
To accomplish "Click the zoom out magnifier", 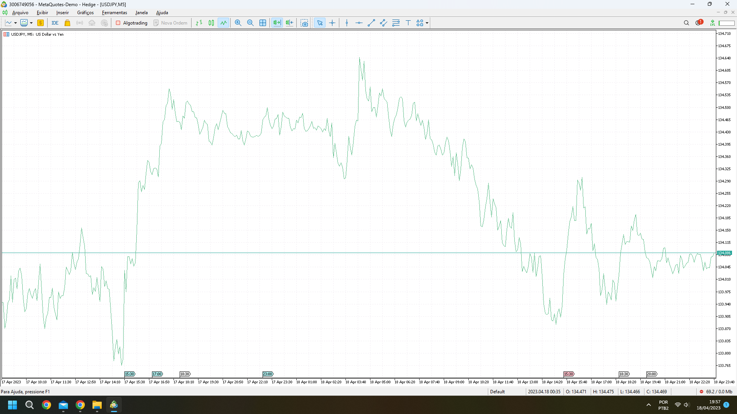I will tap(250, 23).
